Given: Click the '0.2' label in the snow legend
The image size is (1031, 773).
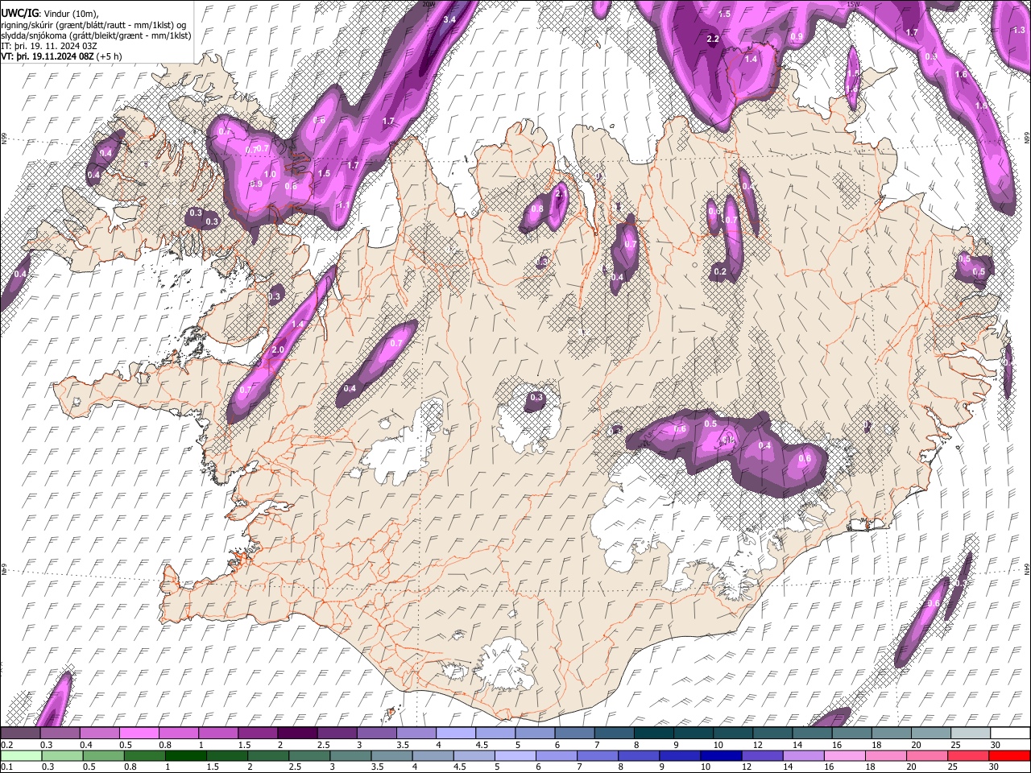Looking at the screenshot, I should coord(7,745).
